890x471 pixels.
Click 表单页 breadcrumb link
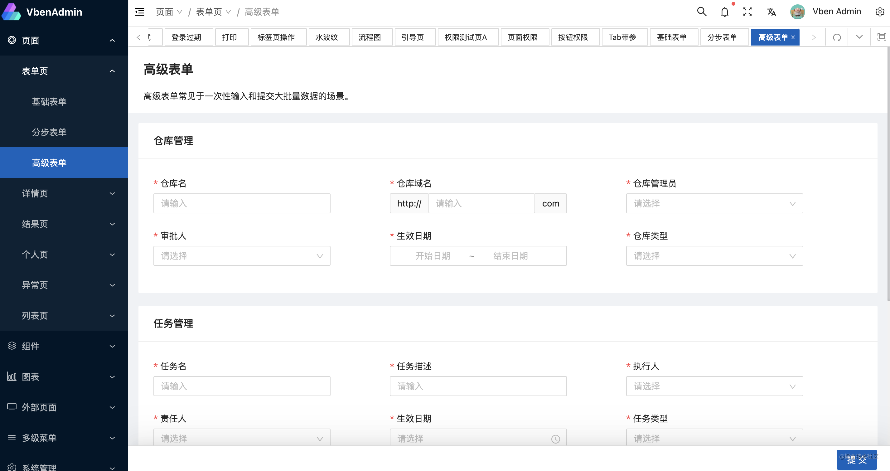point(209,12)
